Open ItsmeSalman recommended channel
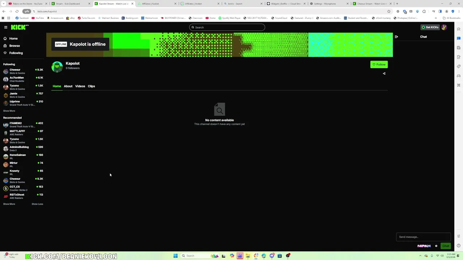Viewport: 463px width, 260px height. tap(23, 156)
